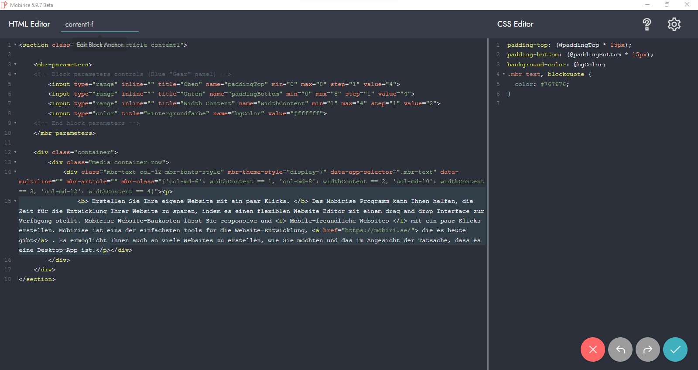This screenshot has height=370, width=698.
Task: Place cursor on background-color CSS line
Action: (556, 65)
